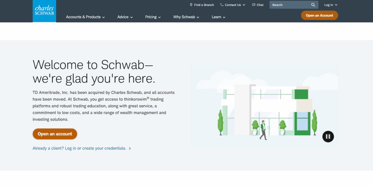Follow the Already a client log in link
373x186 pixels.
(x=79, y=149)
